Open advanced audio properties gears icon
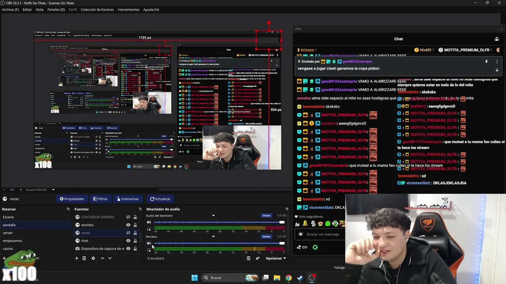 258,258
